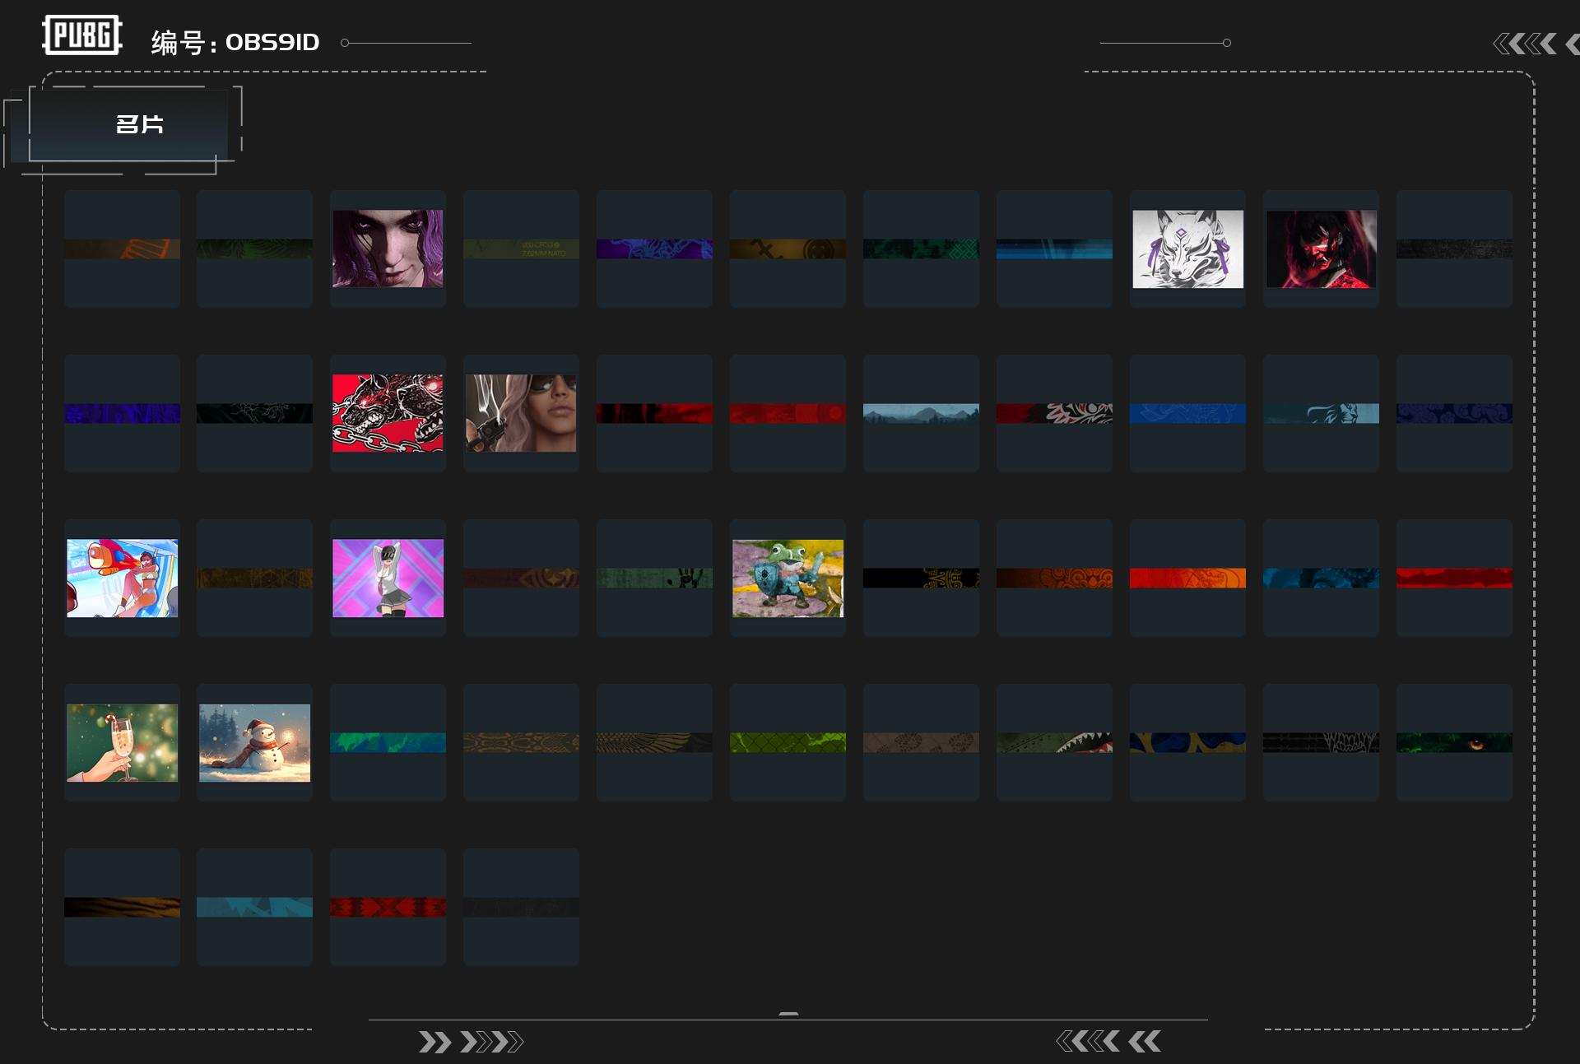This screenshot has height=1064, width=1580.
Task: Select the red nameplate with white dragon pattern
Action: [x=1054, y=413]
